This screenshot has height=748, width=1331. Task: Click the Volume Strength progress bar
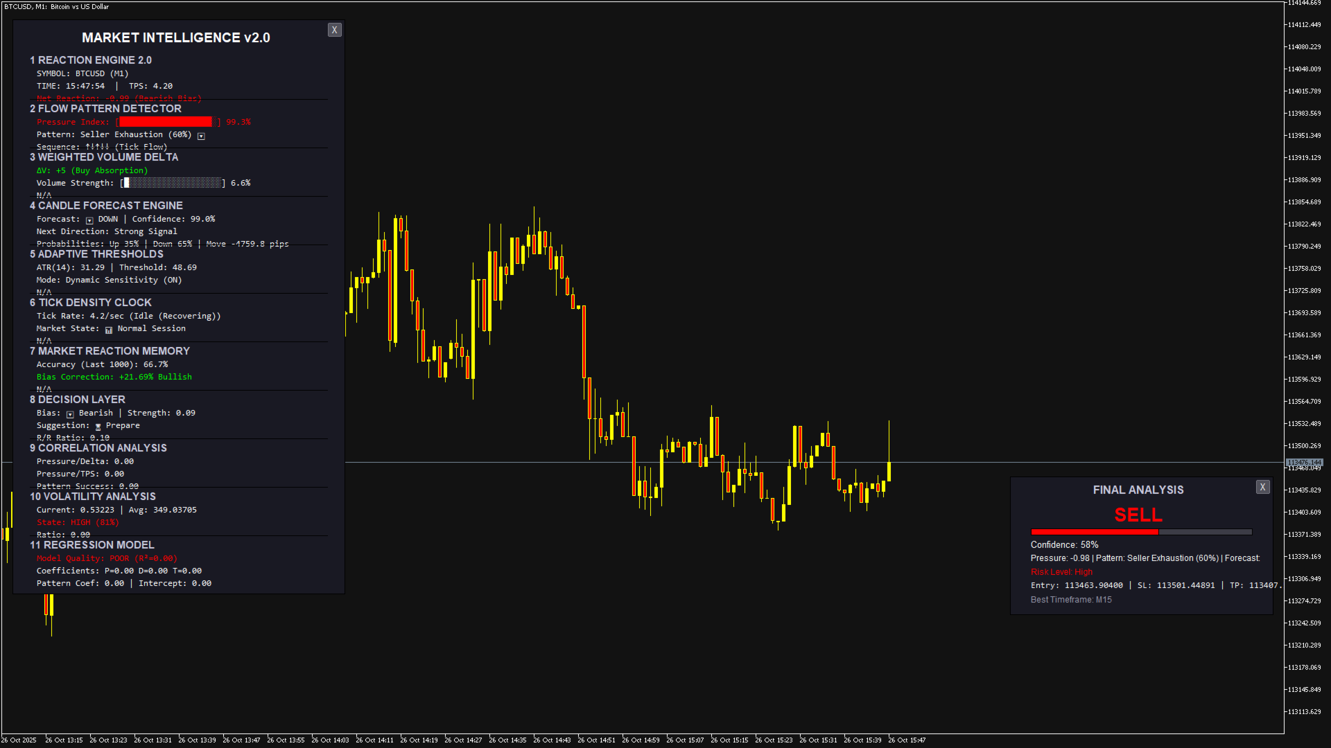(x=173, y=183)
